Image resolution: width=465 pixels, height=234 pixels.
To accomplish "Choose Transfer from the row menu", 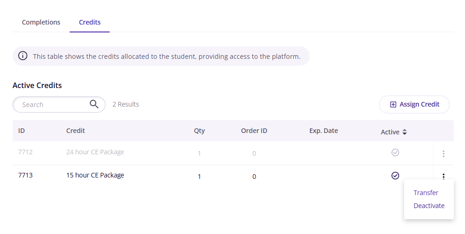I will click(x=426, y=193).
